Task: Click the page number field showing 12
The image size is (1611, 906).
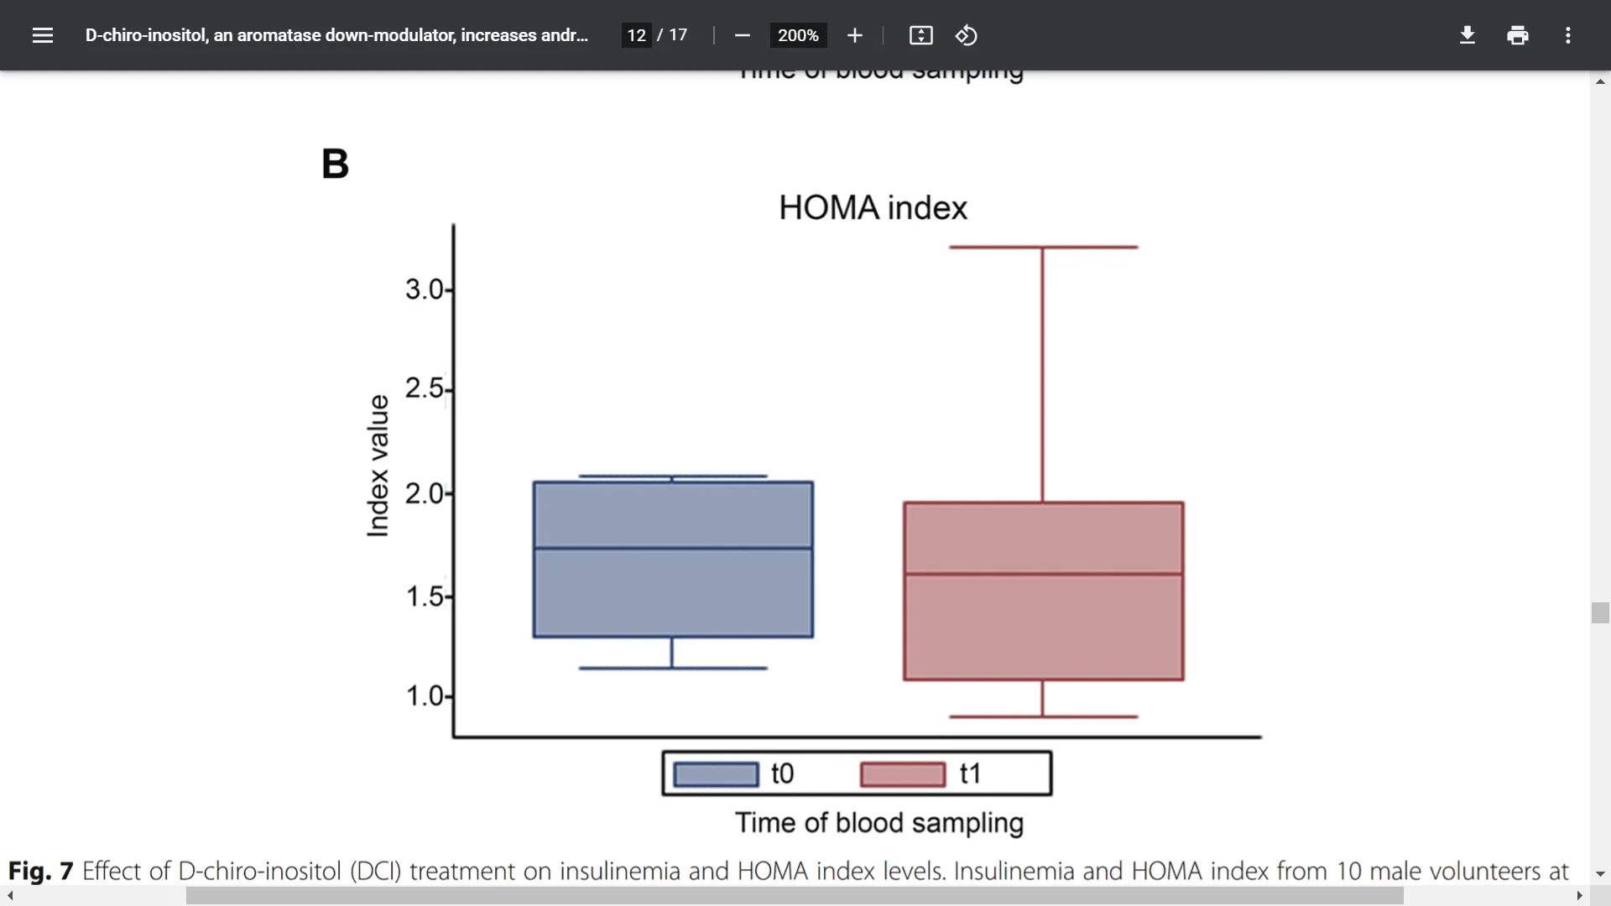Action: coord(637,35)
